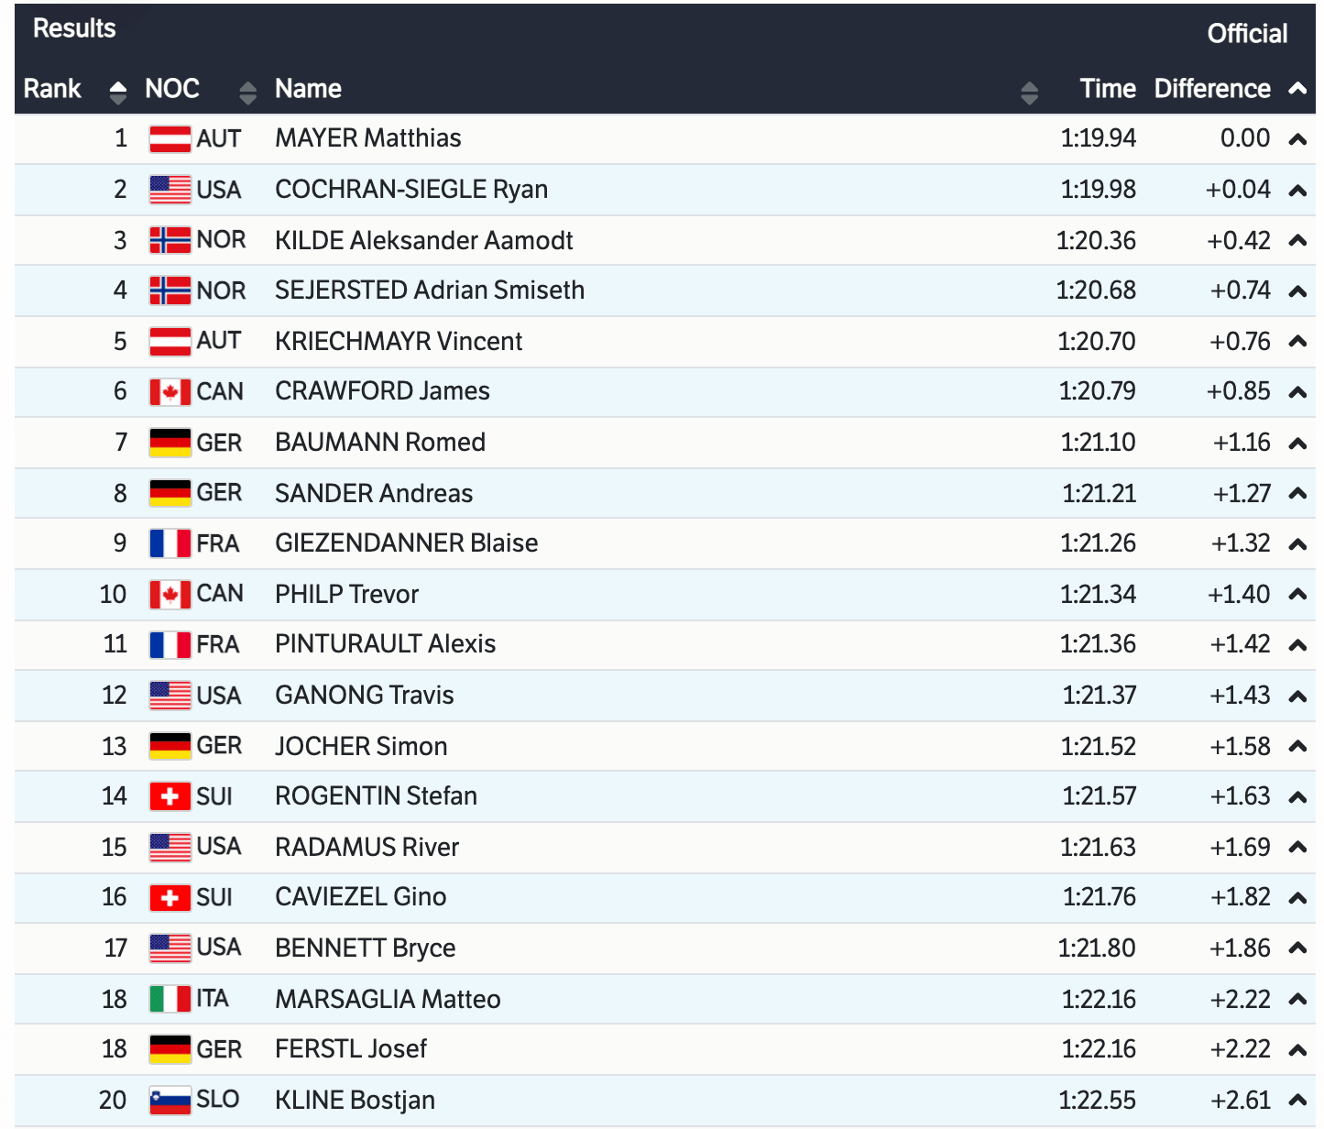Click Austria flag next to MAYER Matthias
The height and width of the screenshot is (1129, 1324).
(x=170, y=139)
